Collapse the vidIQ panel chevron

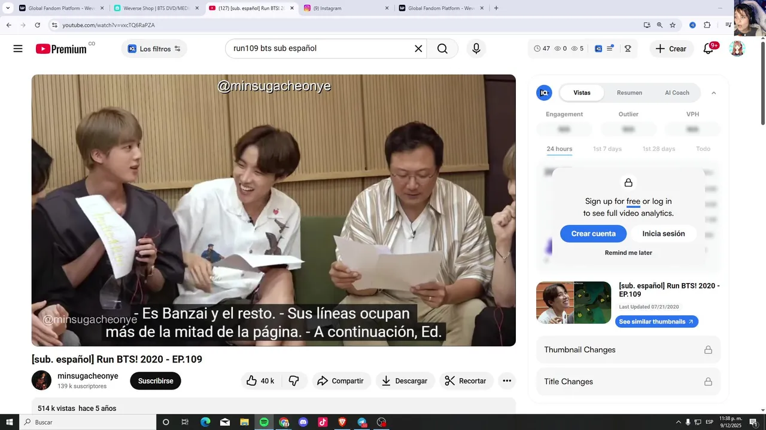pyautogui.click(x=713, y=93)
